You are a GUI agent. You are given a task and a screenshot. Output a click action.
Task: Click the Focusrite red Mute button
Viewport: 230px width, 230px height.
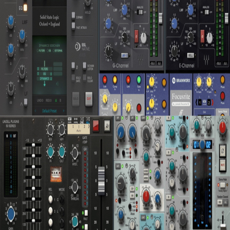[222, 96]
